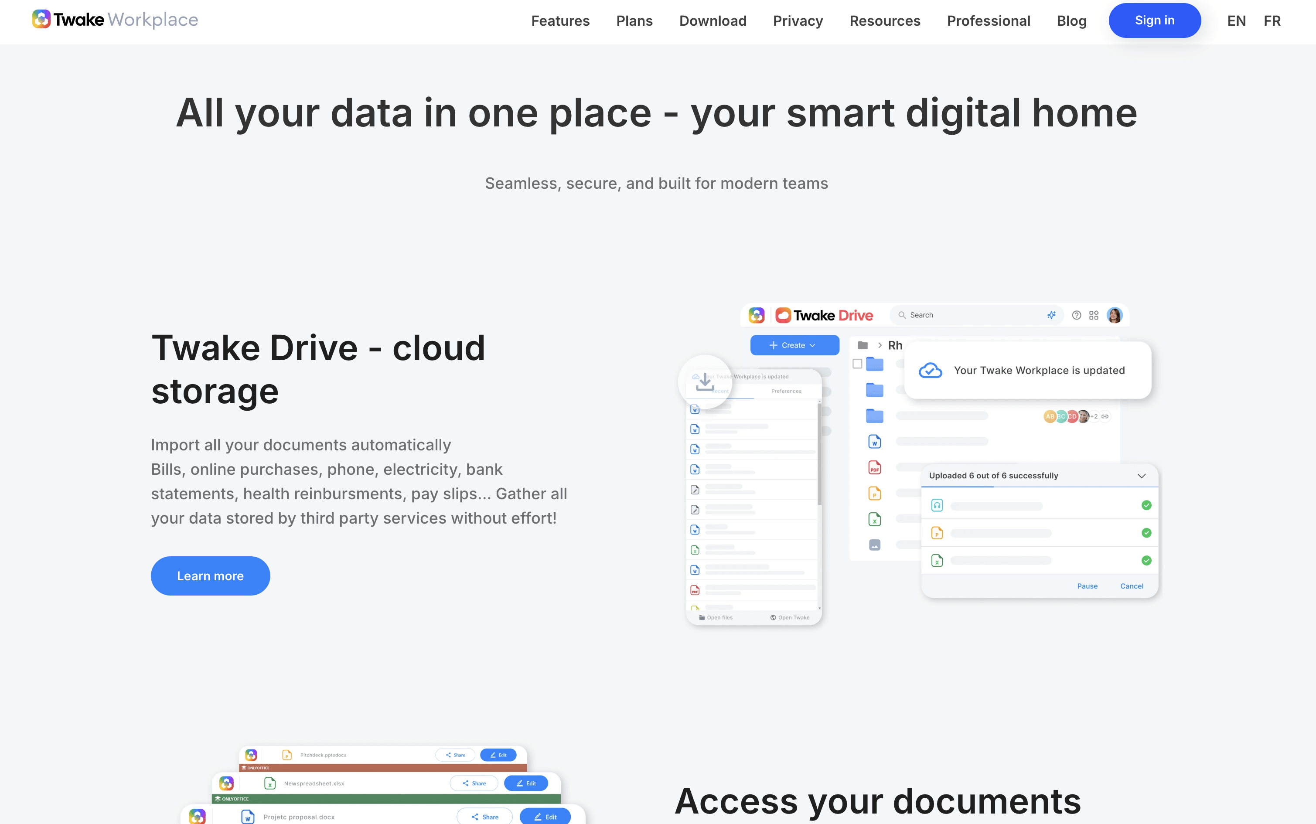Open the orange presentation icon in the main file list
Image resolution: width=1316 pixels, height=824 pixels.
(875, 494)
